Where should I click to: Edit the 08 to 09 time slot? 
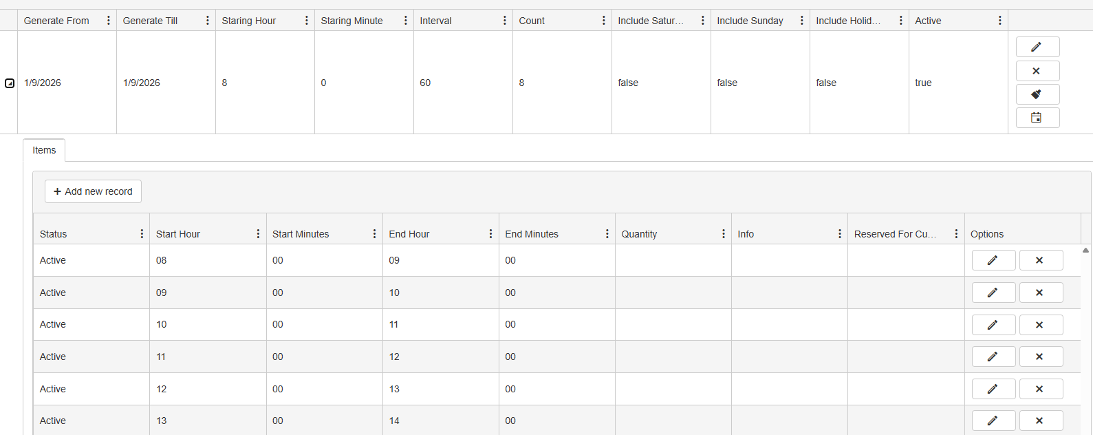tap(993, 260)
